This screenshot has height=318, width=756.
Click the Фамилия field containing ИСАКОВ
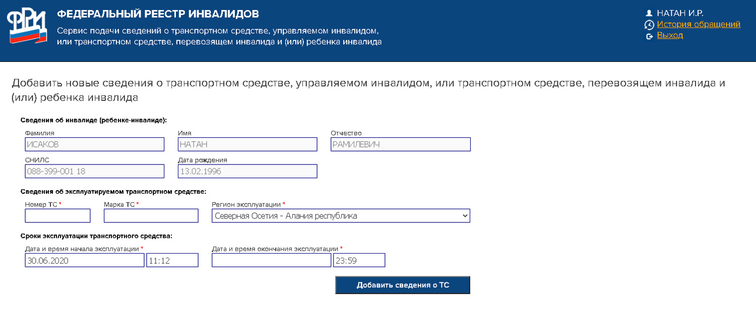tap(95, 144)
